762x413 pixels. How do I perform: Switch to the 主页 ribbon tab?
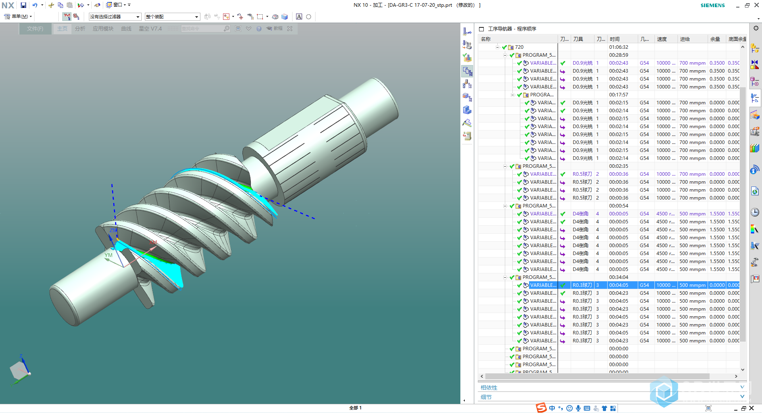click(62, 29)
